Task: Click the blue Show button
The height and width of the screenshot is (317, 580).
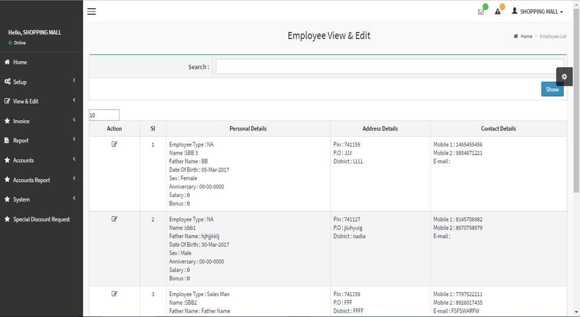Action: coord(552,89)
